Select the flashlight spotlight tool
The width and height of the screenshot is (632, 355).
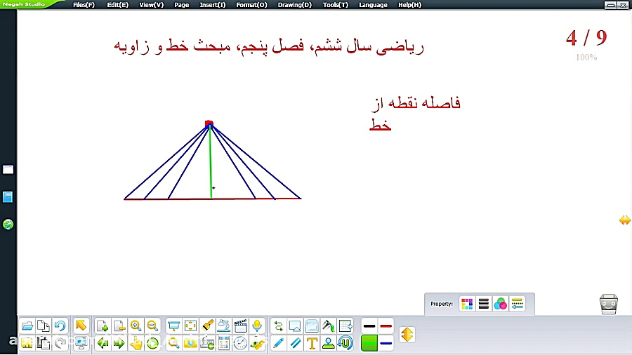pyautogui.click(x=207, y=326)
